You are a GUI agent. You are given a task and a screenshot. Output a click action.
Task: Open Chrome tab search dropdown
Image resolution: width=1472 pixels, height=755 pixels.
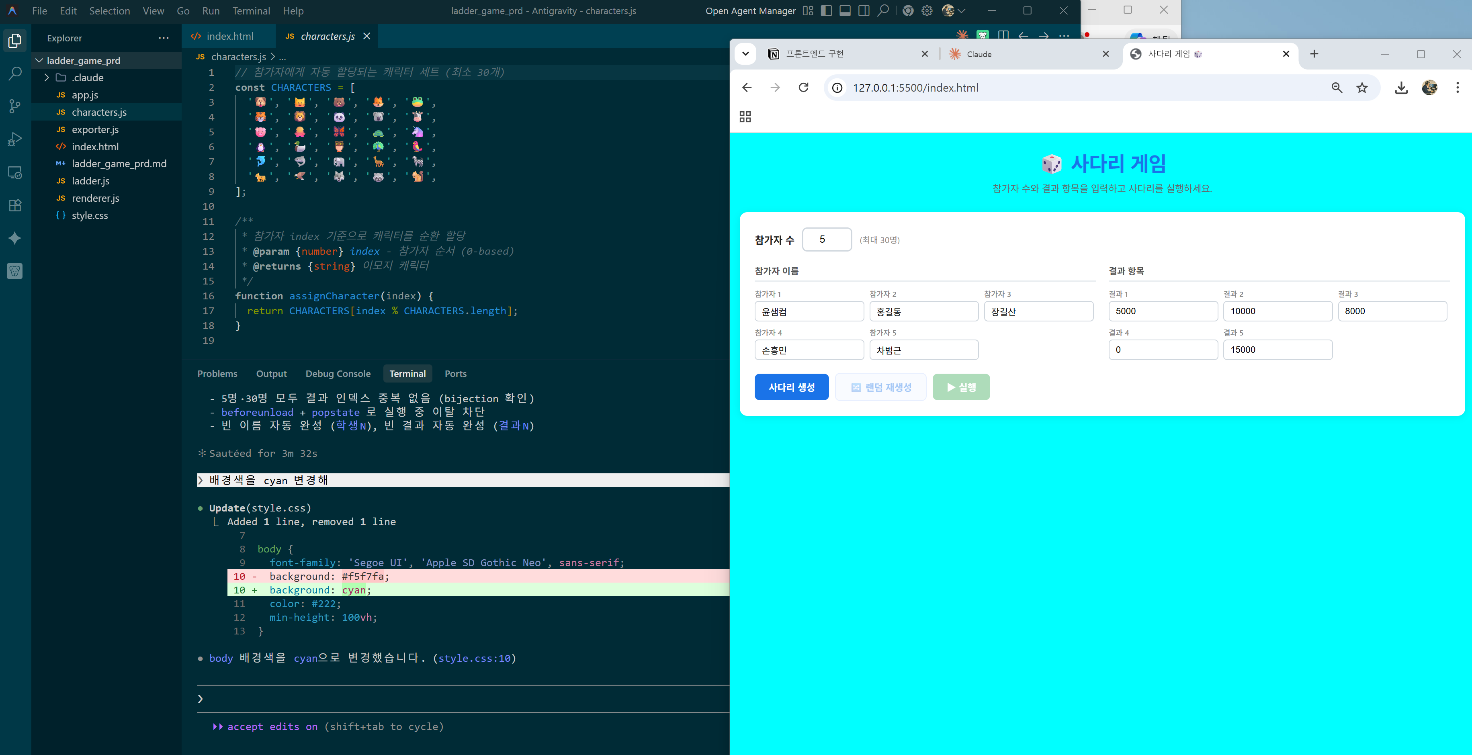coord(745,54)
